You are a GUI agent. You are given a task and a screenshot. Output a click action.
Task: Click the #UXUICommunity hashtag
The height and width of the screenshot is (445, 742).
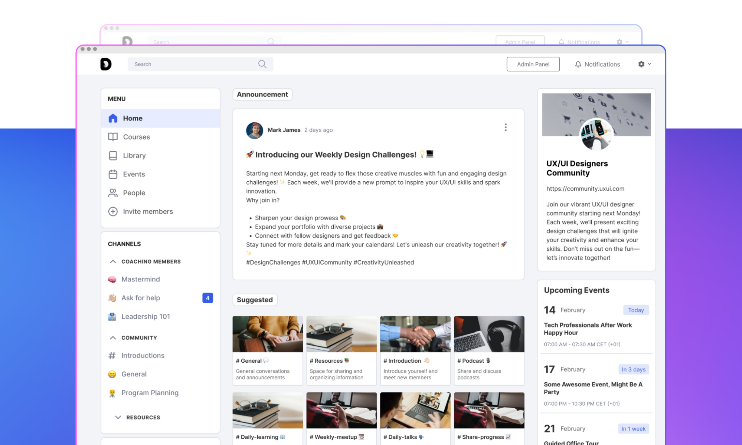[x=327, y=263]
